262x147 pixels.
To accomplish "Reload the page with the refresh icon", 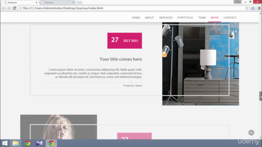I will tap(15, 8).
